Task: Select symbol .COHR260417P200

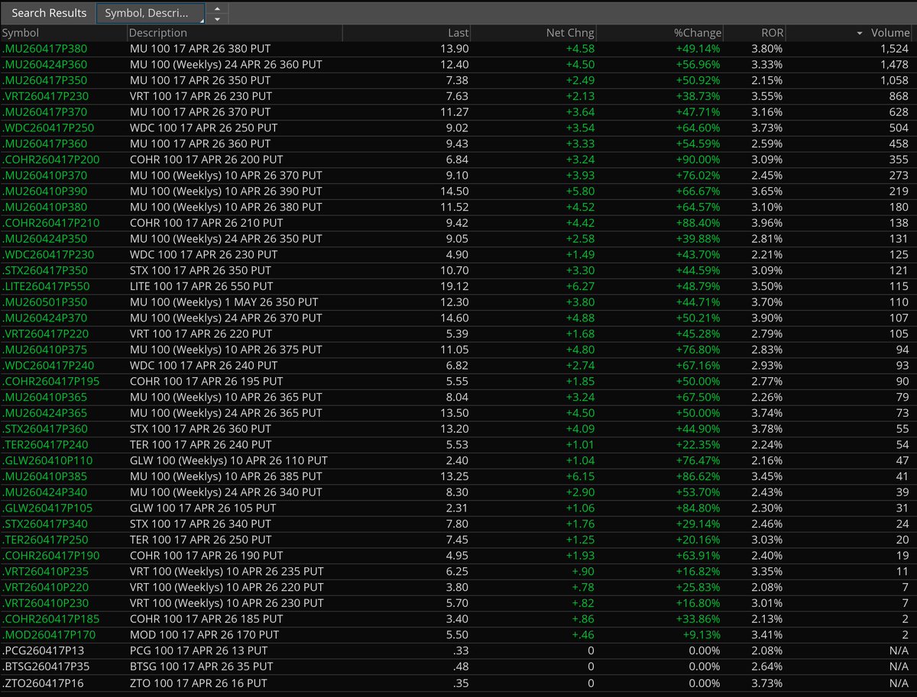Action: point(50,160)
